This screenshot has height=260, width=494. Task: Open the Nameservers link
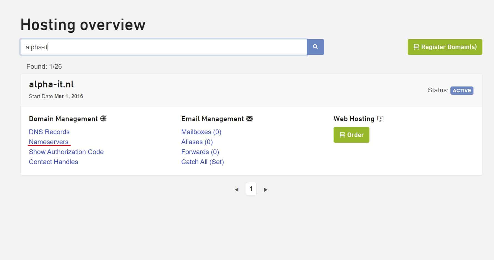(49, 142)
